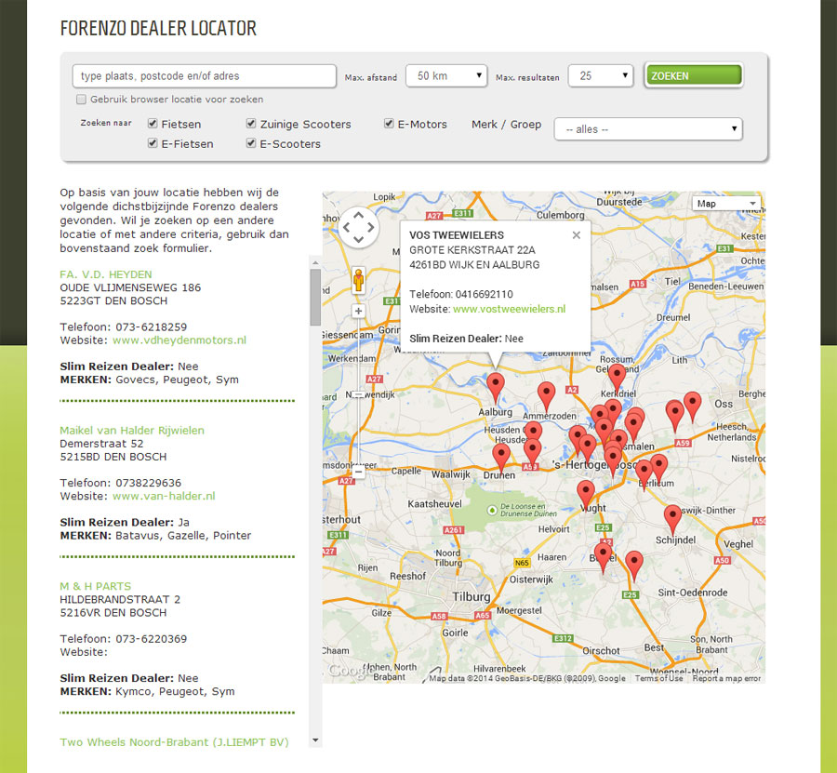
Task: Focus the plaats, postcode address input field
Action: (205, 75)
